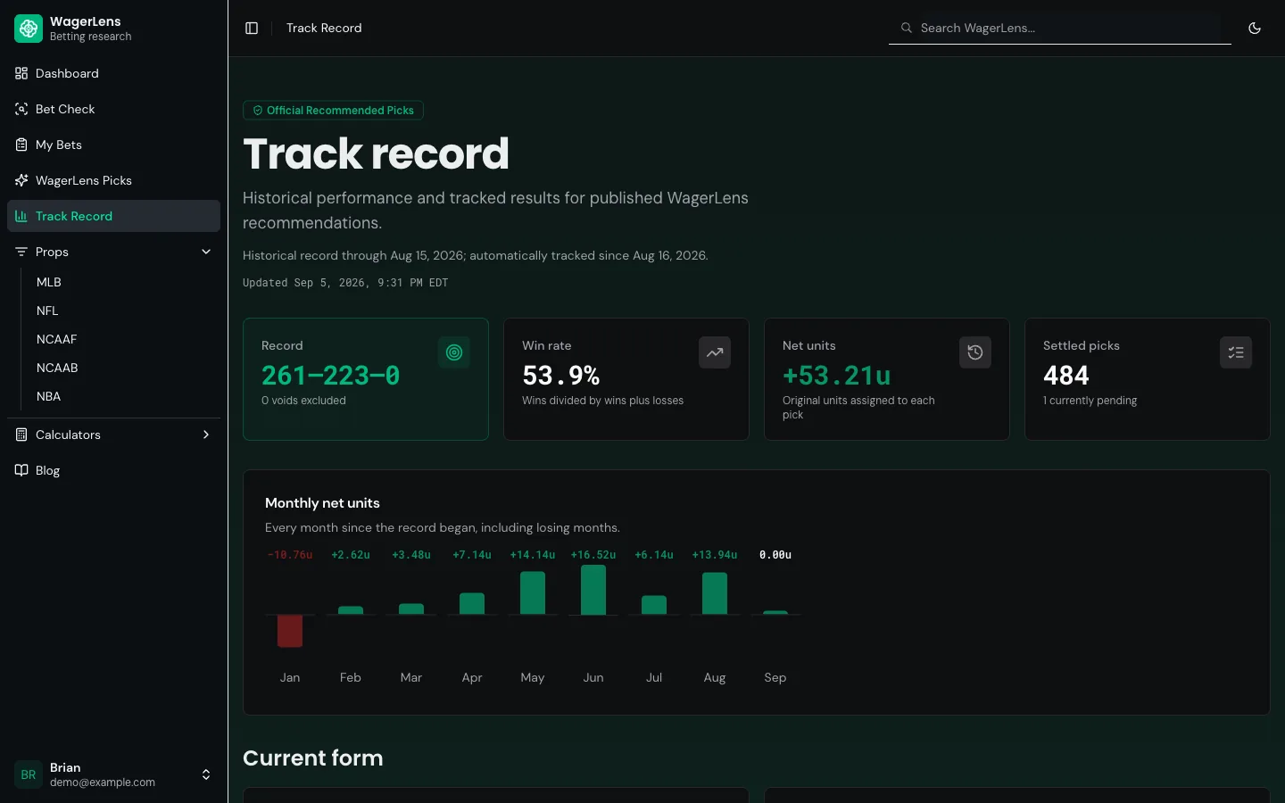Click '1 currently pending' text
This screenshot has height=803, width=1285.
1090,401
